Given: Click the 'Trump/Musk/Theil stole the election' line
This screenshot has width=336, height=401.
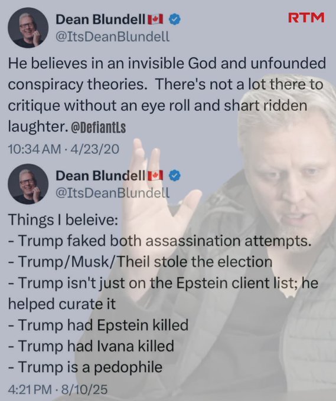Looking at the screenshot, I should tap(140, 262).
